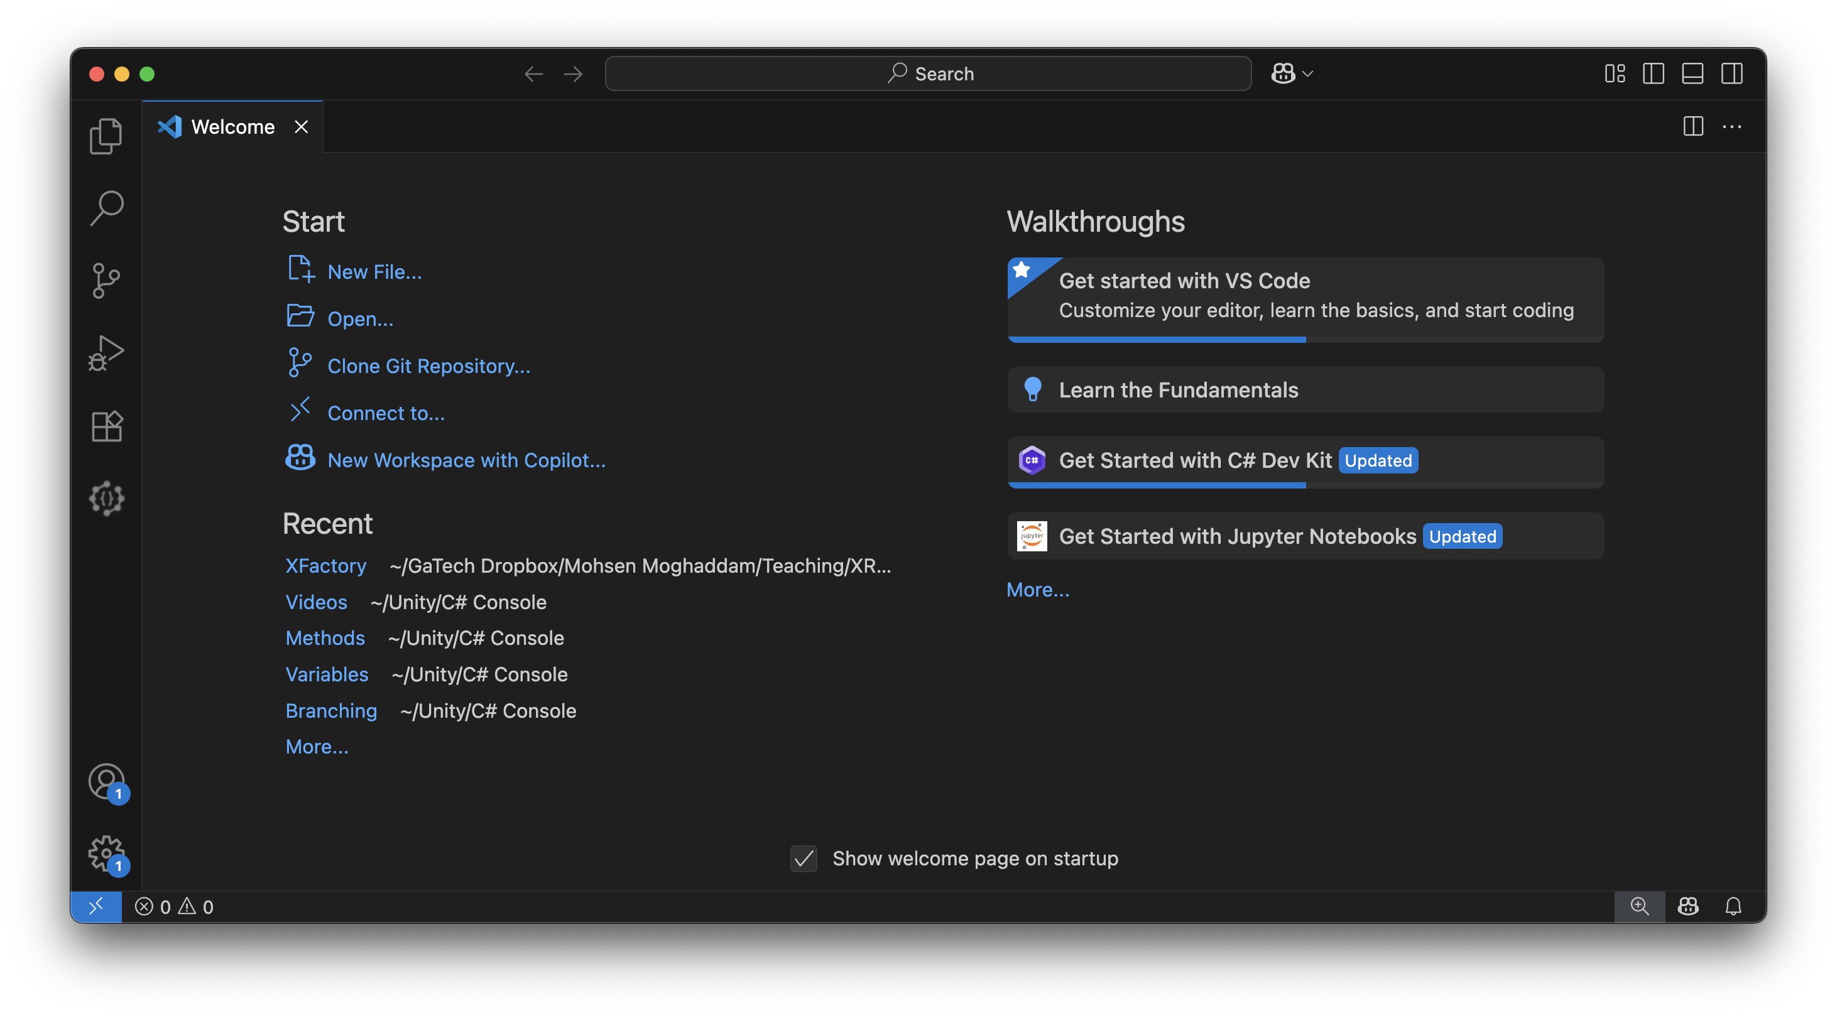Click Clone Git Repository link
Image resolution: width=1837 pixels, height=1016 pixels.
pos(428,365)
